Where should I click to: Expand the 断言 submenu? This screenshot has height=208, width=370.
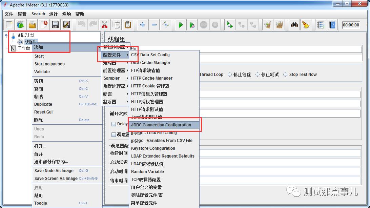click(116, 94)
